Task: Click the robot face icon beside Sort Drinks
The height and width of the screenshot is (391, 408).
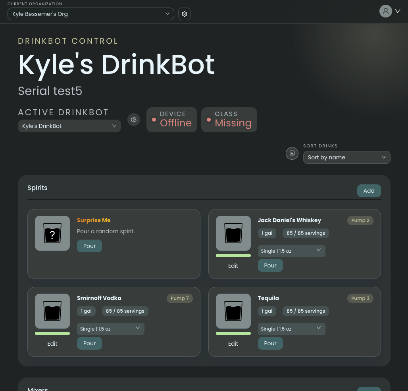Action: (292, 153)
